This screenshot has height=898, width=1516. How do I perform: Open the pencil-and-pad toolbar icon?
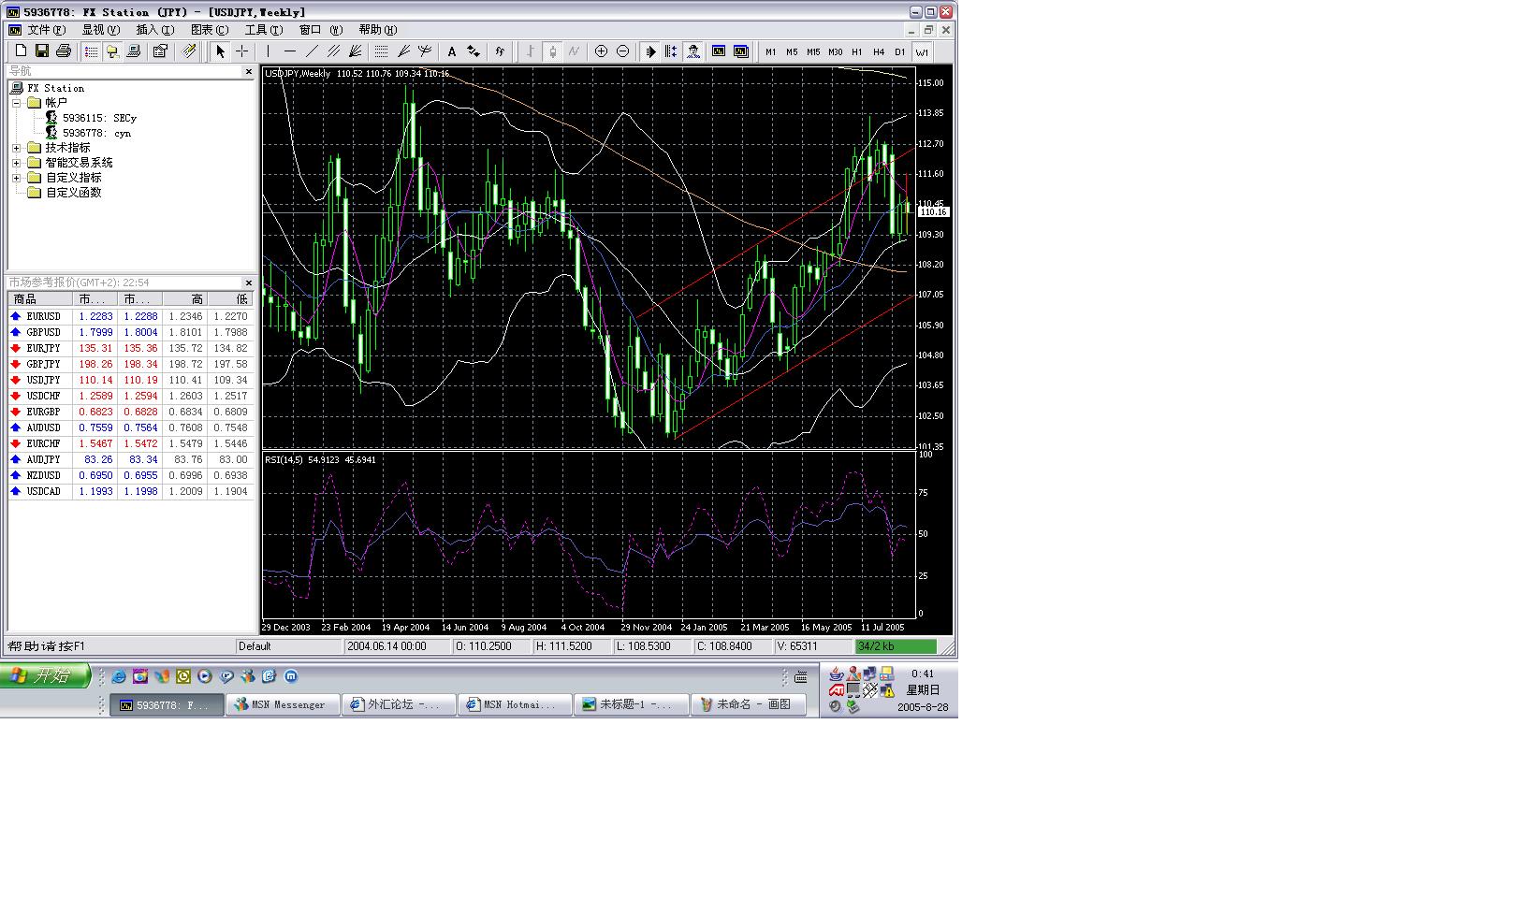[189, 51]
